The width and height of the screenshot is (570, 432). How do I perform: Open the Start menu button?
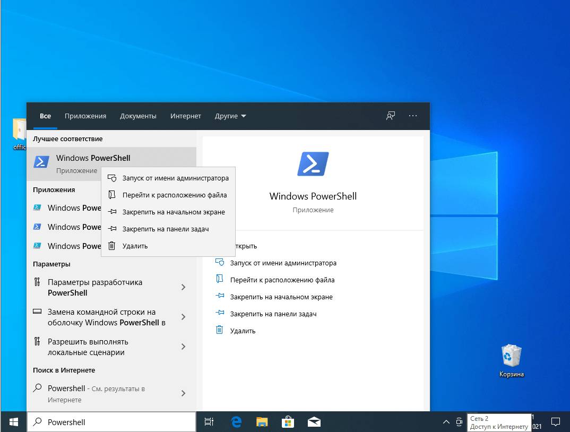click(x=13, y=421)
